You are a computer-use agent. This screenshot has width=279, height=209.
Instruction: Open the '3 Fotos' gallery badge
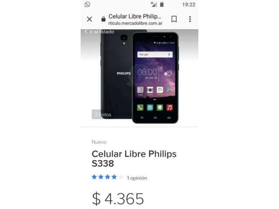coord(102,115)
